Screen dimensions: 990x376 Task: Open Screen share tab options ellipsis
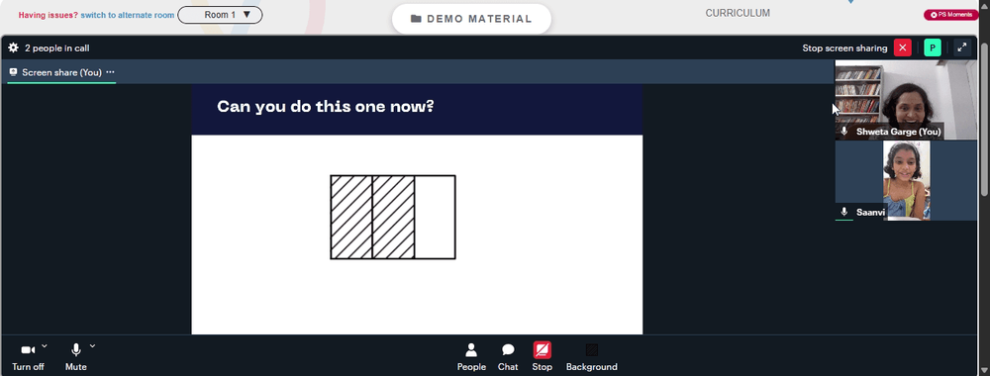click(x=110, y=72)
